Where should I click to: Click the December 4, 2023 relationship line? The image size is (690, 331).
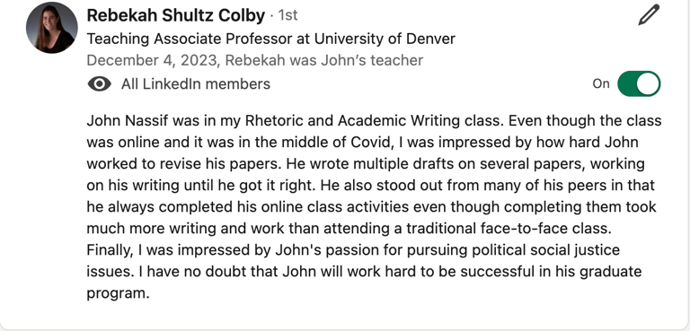pyautogui.click(x=255, y=60)
